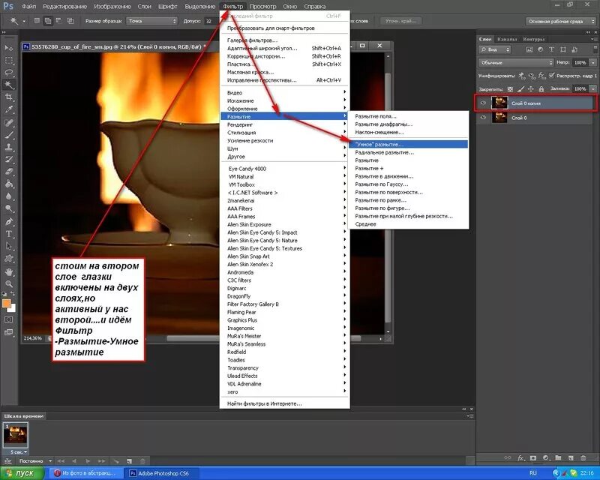Select the Move tool in the toolbox
Image resolution: width=600 pixels, height=480 pixels.
[x=9, y=48]
